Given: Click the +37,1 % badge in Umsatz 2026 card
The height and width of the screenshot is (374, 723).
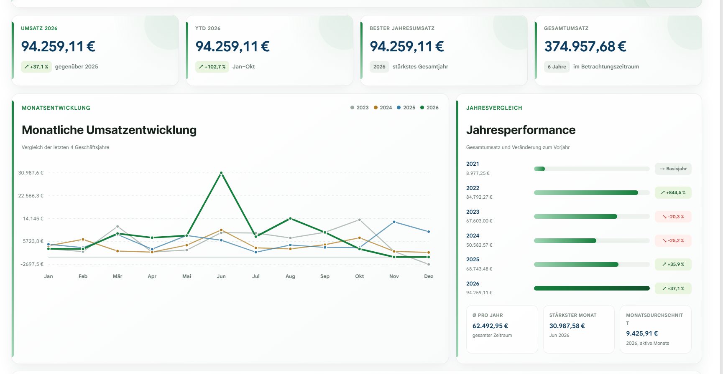Looking at the screenshot, I should tap(36, 67).
